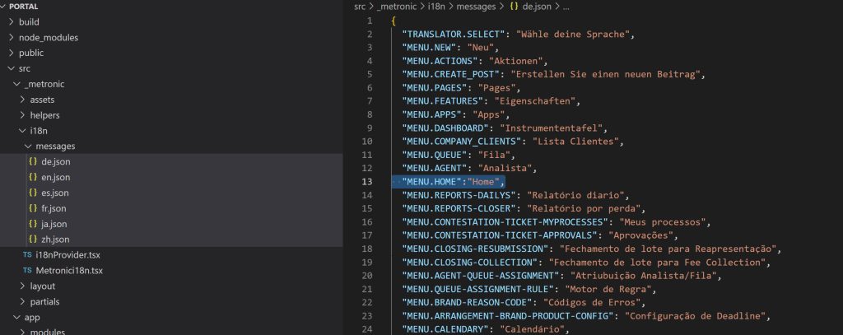Click the JSON icon beside fr.json
This screenshot has width=843, height=335.
click(x=33, y=208)
